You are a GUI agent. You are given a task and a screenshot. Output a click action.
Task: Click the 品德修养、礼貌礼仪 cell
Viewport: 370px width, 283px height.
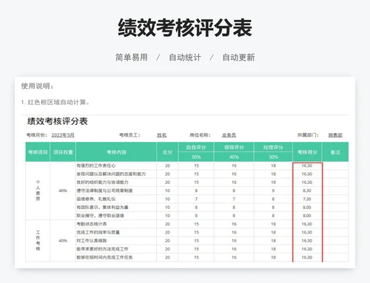point(116,199)
